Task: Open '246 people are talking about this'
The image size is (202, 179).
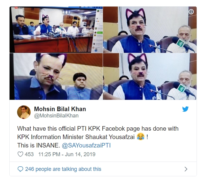Action: (x=63, y=169)
